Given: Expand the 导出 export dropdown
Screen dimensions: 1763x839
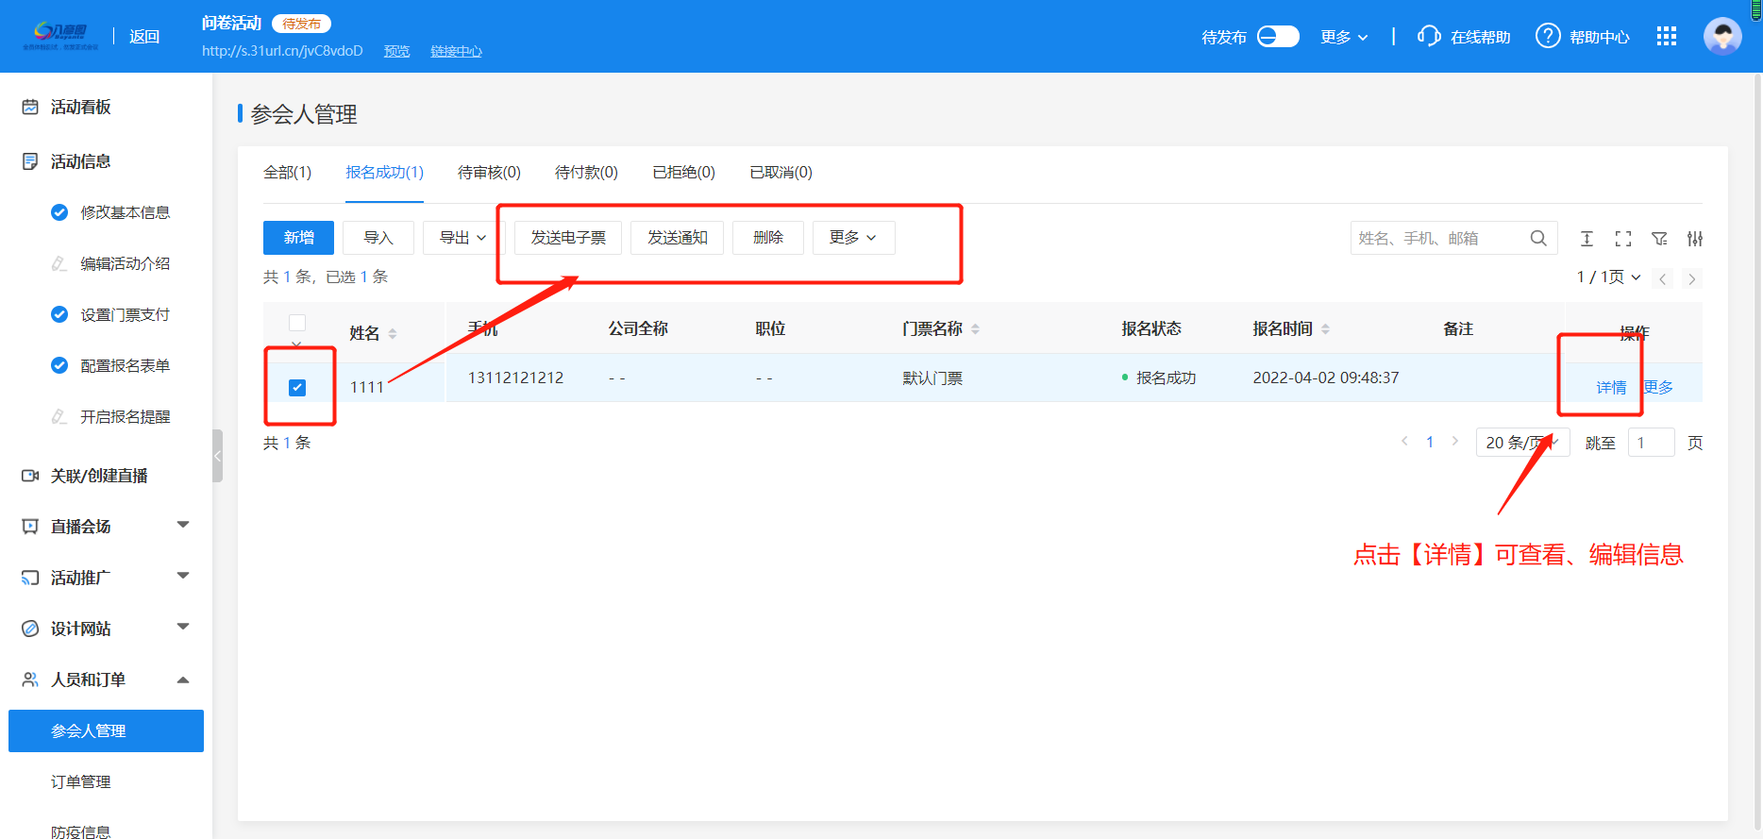Looking at the screenshot, I should [x=463, y=238].
